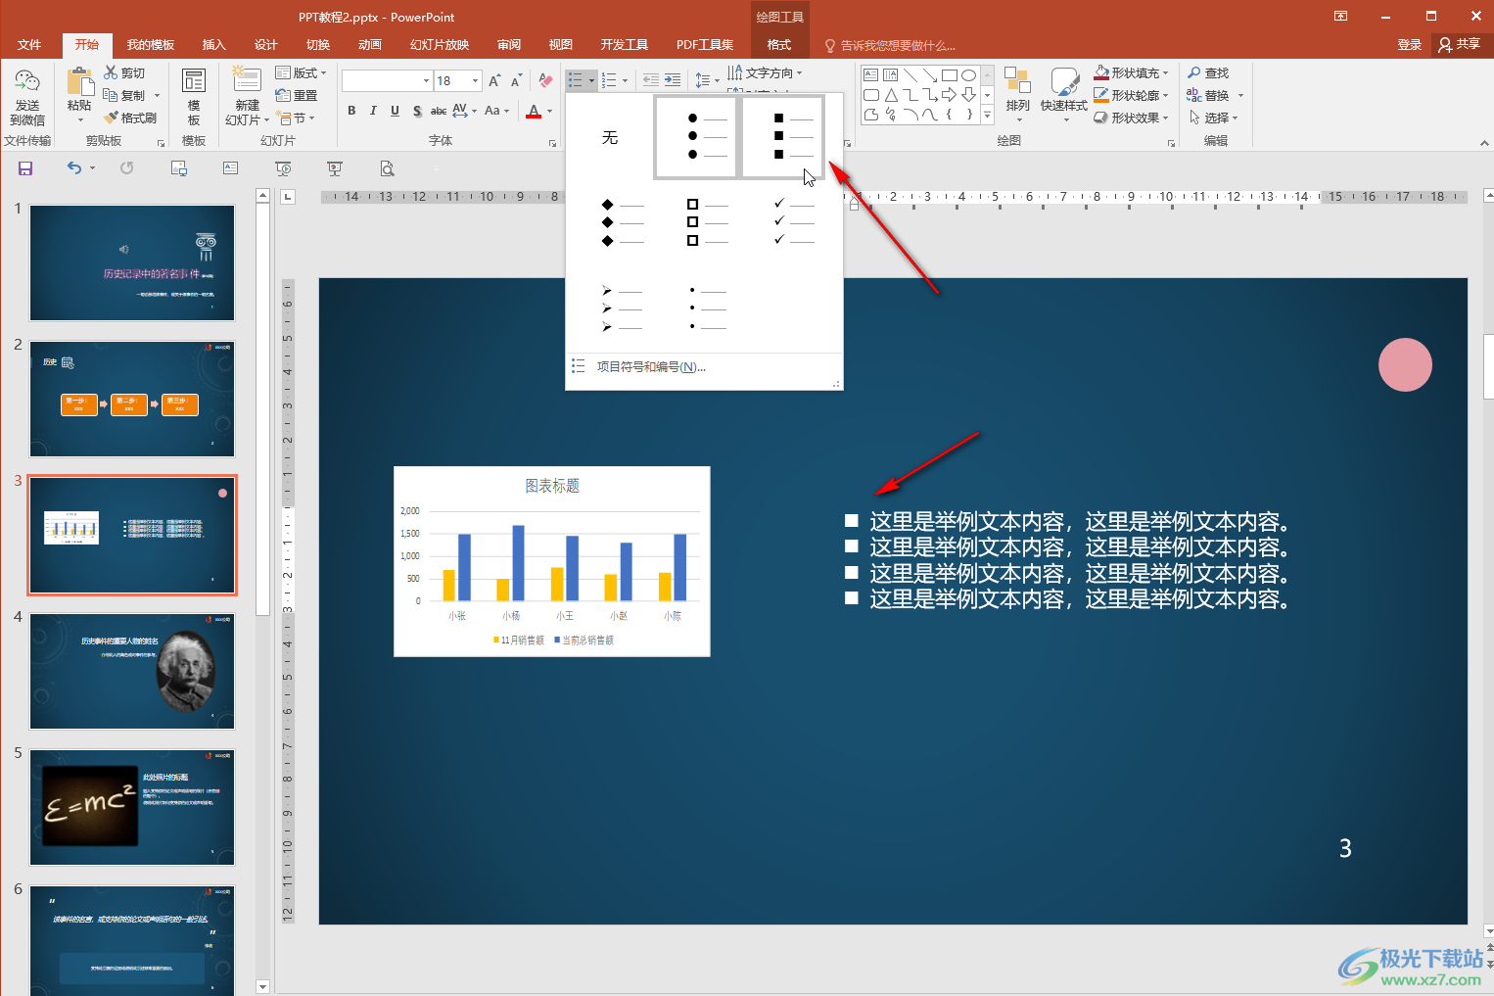
Task: Toggle bold formatting
Action: tap(351, 111)
